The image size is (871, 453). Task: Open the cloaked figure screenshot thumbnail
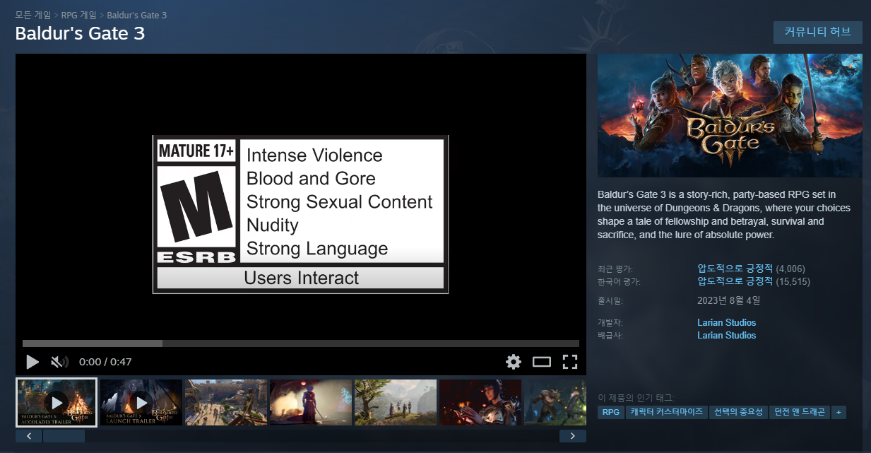coord(311,403)
